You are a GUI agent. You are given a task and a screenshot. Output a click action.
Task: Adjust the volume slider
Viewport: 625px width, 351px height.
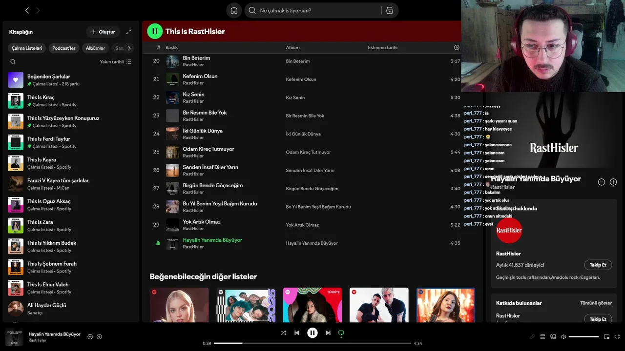click(x=583, y=337)
